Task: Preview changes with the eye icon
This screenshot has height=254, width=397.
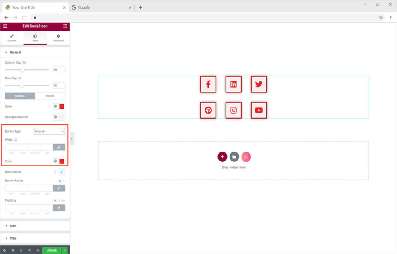Action: pyautogui.click(x=38, y=251)
